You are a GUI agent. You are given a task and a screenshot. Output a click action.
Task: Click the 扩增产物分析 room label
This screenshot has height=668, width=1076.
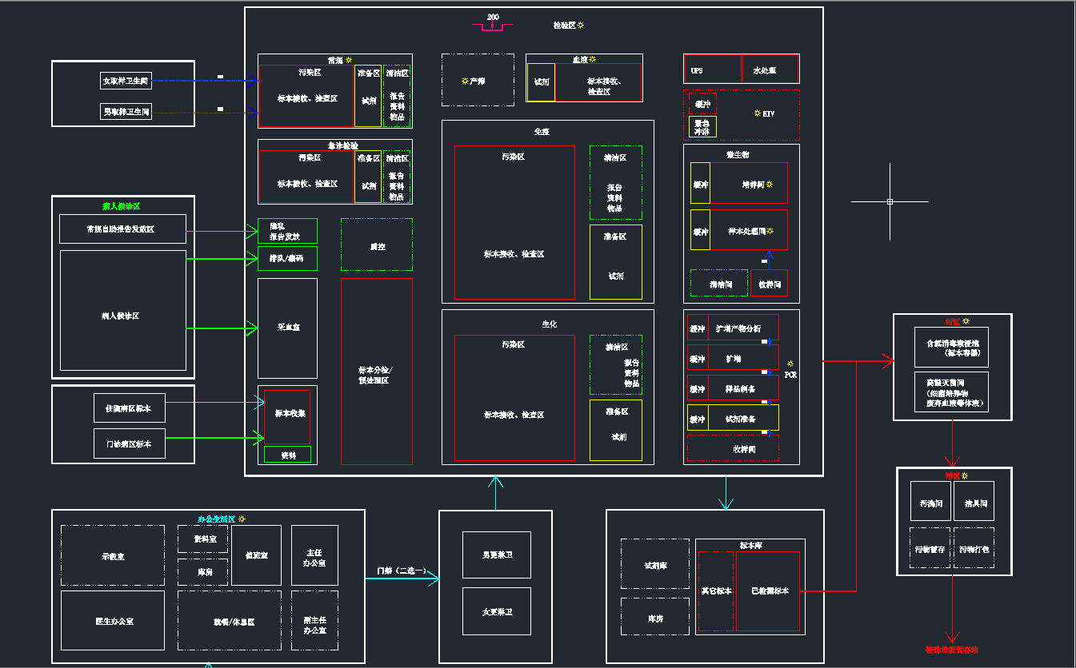tap(738, 328)
